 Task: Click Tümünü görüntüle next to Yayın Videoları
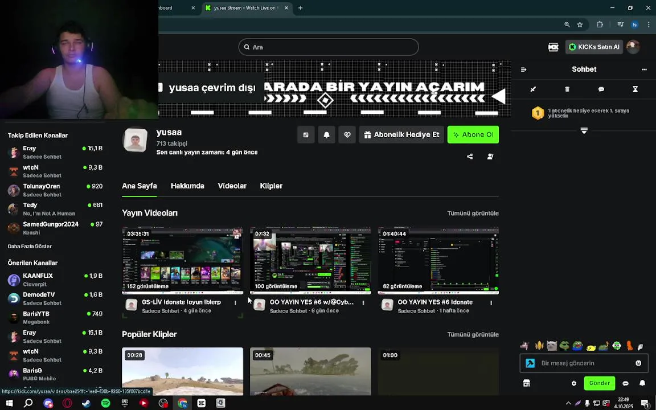click(x=473, y=214)
